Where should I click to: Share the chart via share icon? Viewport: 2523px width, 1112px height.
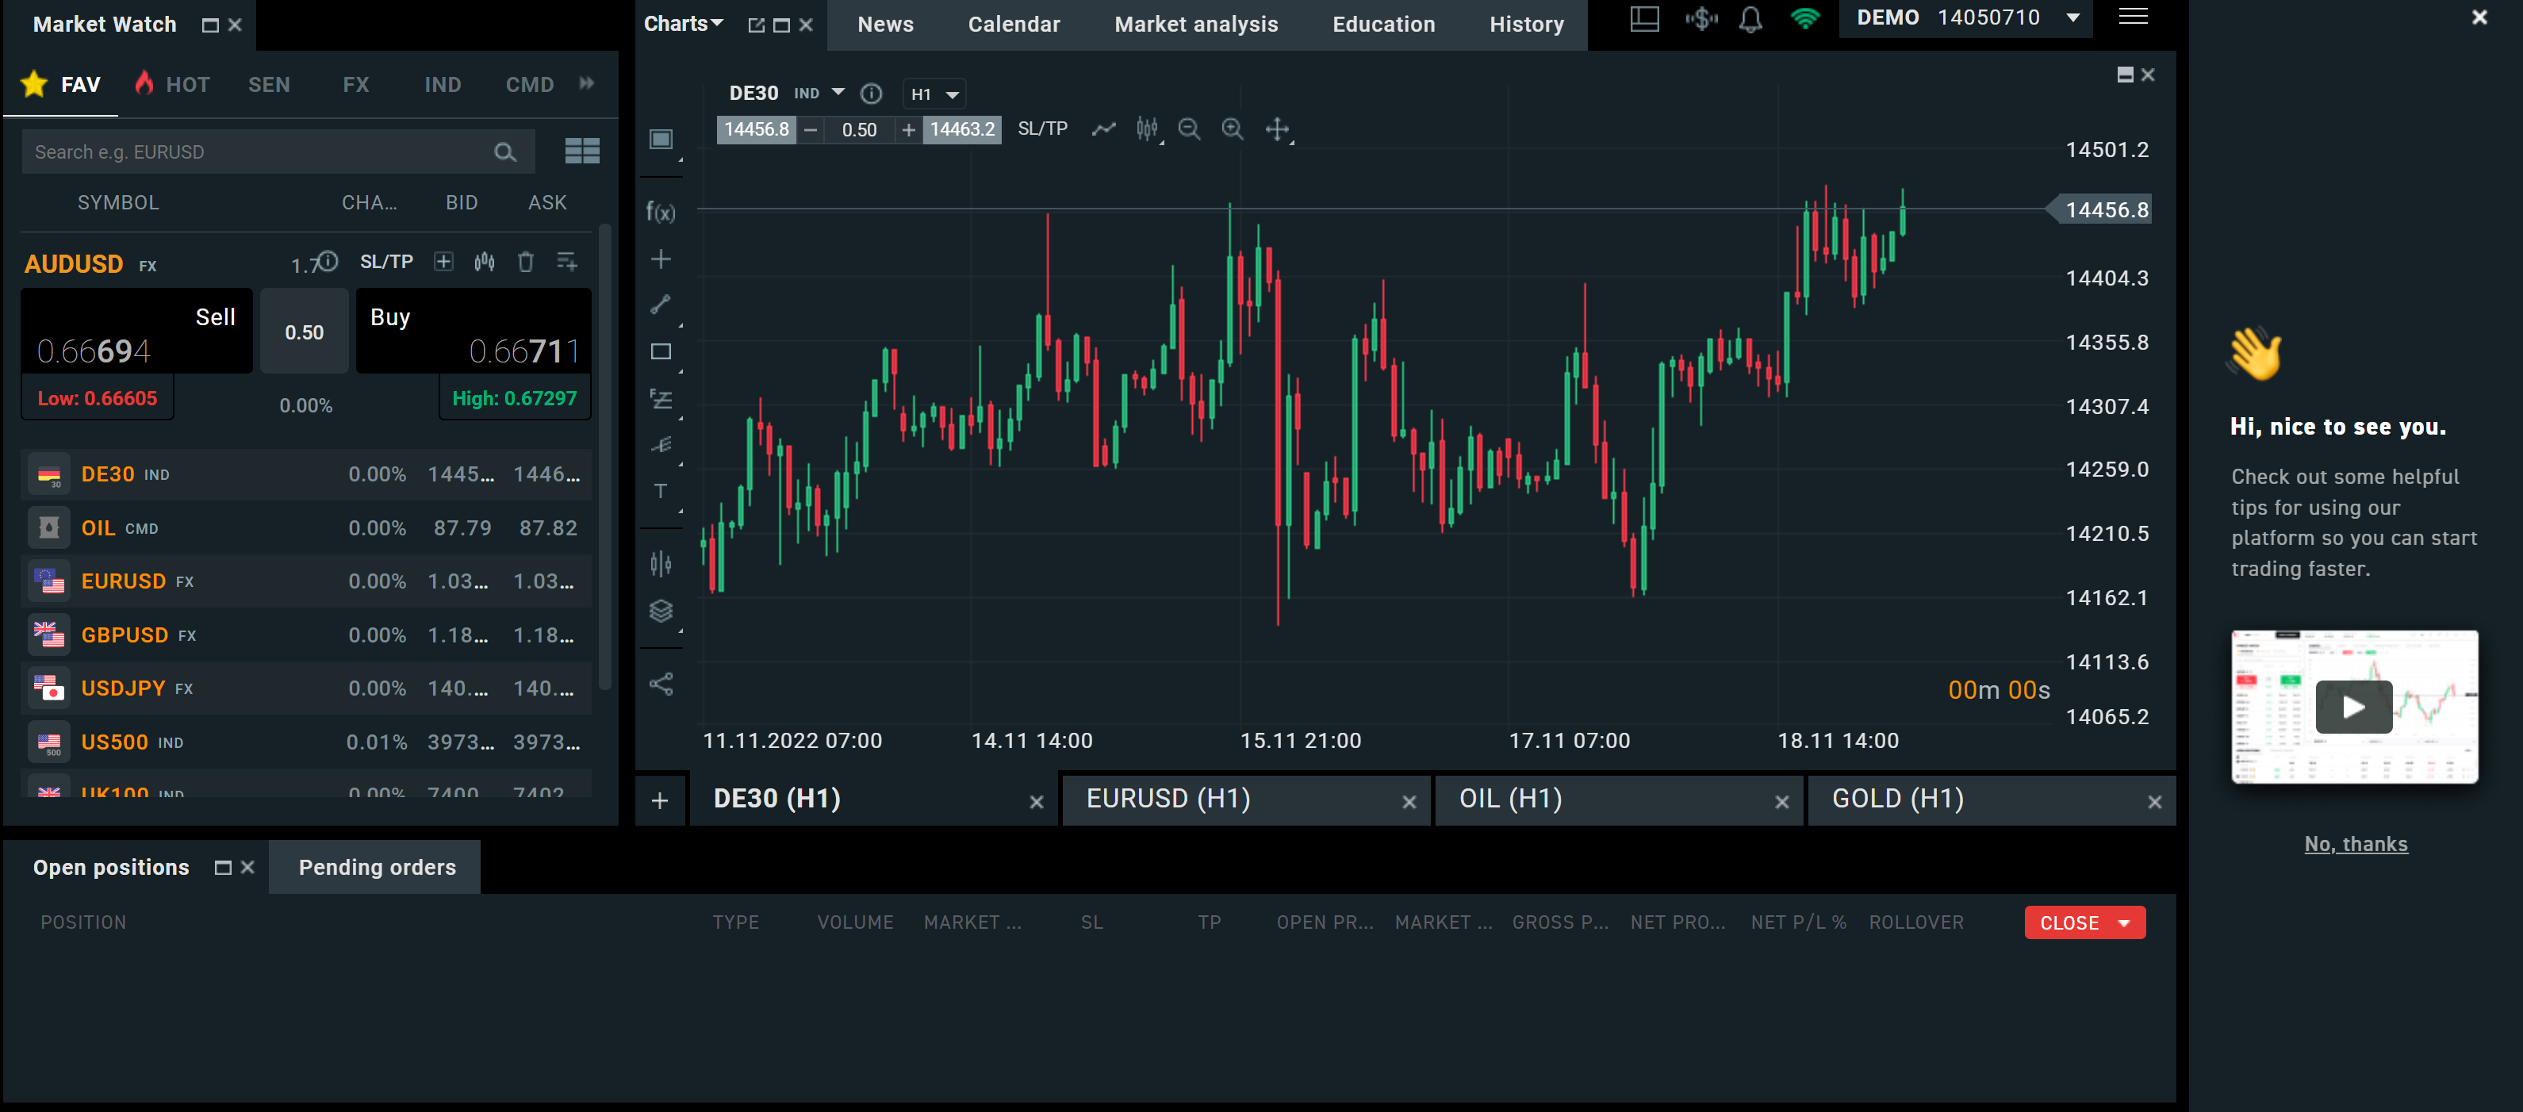[x=661, y=684]
